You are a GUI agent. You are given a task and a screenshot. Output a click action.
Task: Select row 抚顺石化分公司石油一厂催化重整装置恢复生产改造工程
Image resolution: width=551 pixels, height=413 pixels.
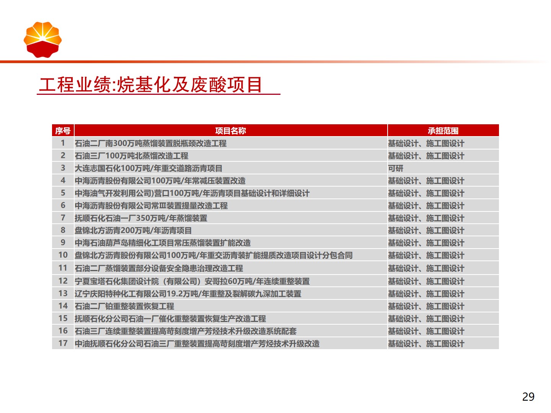(x=275, y=319)
